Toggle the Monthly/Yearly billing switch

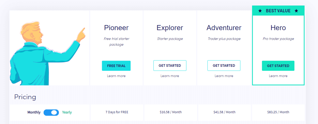(x=51, y=113)
